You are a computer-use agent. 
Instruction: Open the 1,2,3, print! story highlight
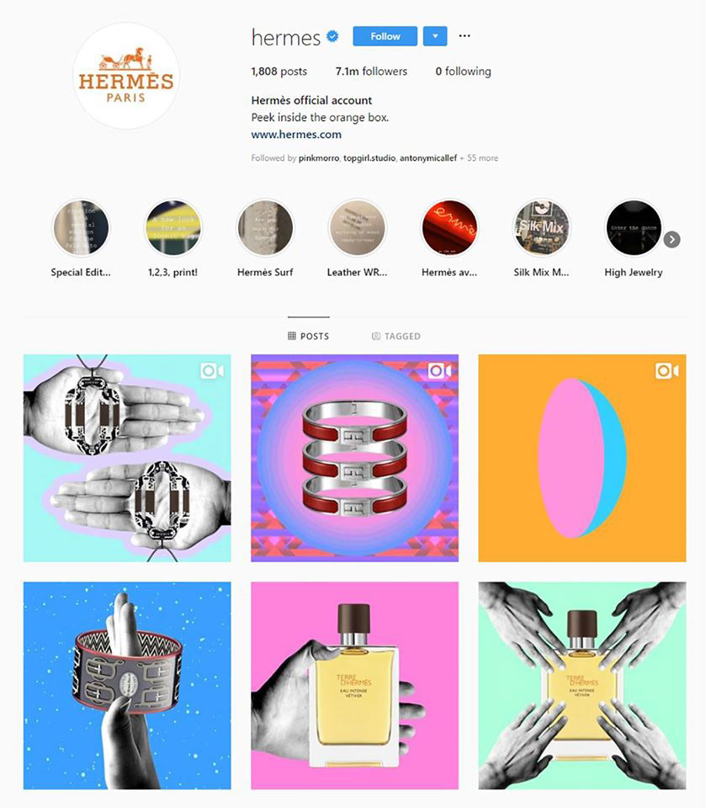click(173, 228)
